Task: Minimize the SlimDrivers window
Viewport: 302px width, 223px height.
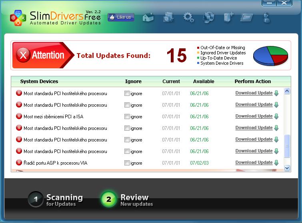Action: pyautogui.click(x=269, y=3)
